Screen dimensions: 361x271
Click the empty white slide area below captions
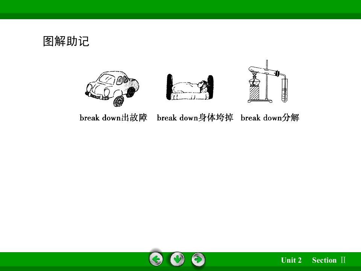[x=180, y=184]
